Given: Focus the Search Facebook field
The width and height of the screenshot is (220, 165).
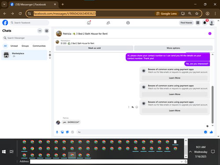Looking at the screenshot, I should point(29,23).
